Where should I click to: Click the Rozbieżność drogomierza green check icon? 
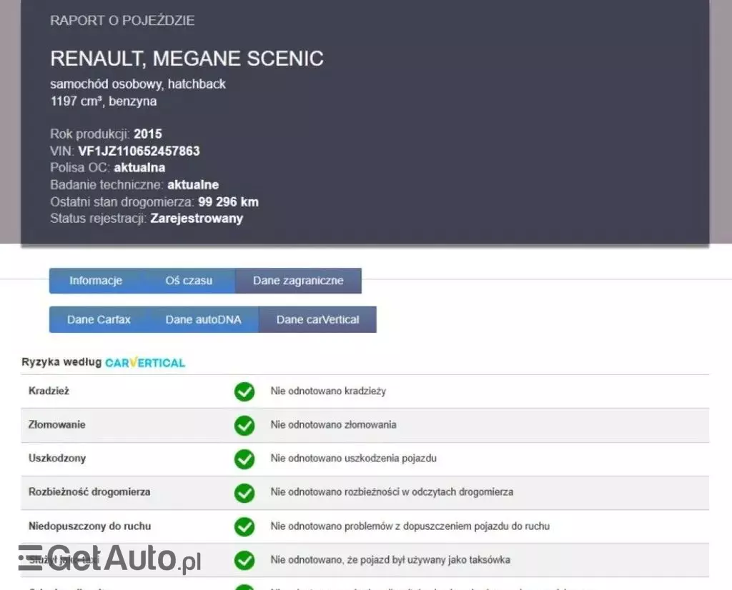(244, 492)
